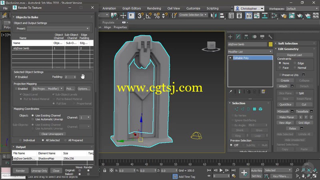Open the Create Selection Set dropdown
The width and height of the screenshot is (320, 180).
pos(193,15)
